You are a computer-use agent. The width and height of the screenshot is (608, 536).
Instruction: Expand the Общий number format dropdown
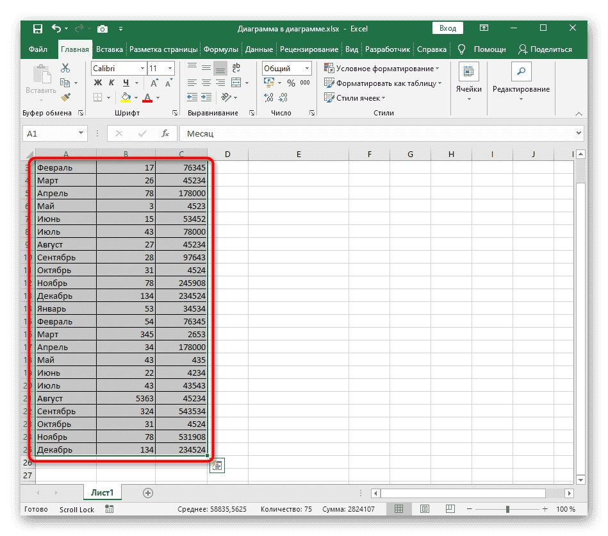tap(307, 68)
